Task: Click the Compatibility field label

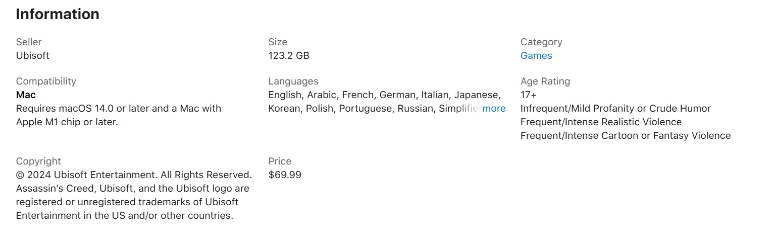Action: (46, 81)
